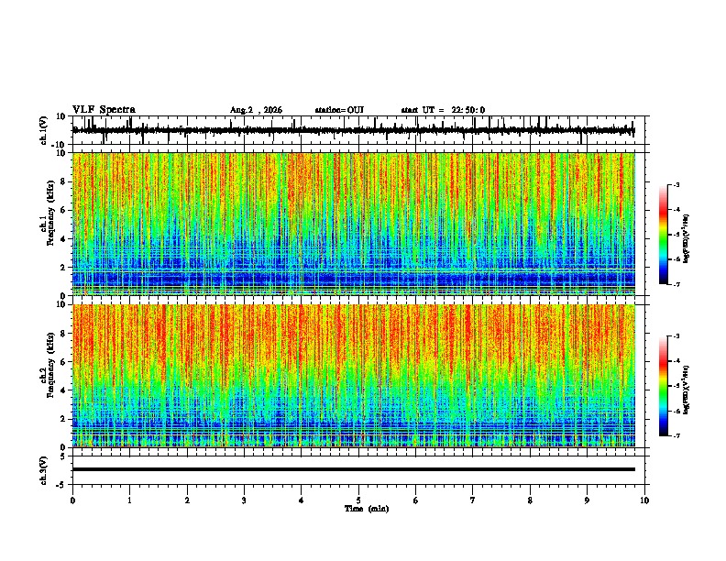The image size is (726, 561).
Task: Click the "4" kHz tick of ch.2 spectrogram
Action: [63, 390]
